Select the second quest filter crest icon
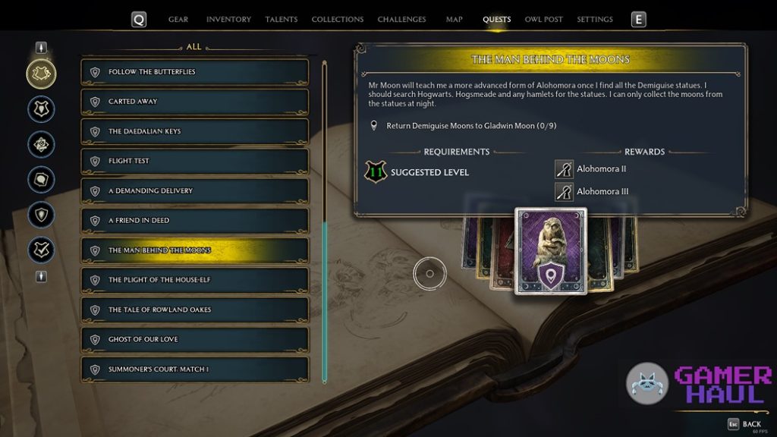The image size is (777, 437). click(41, 109)
